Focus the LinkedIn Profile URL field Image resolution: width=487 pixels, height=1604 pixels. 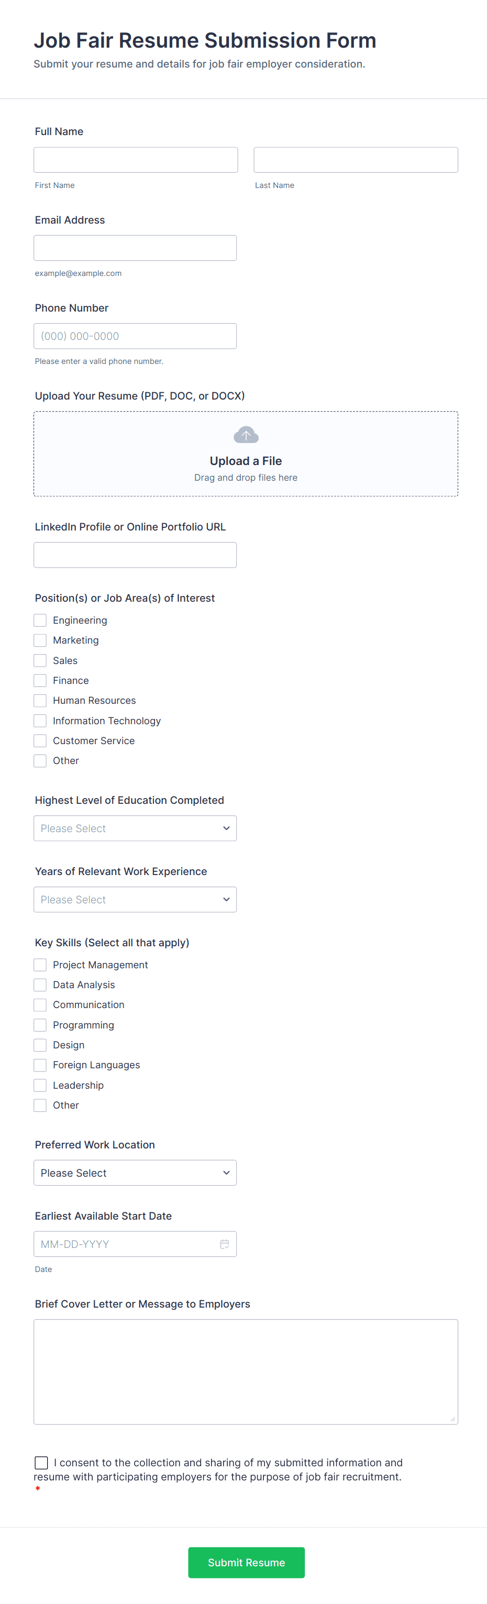[135, 555]
